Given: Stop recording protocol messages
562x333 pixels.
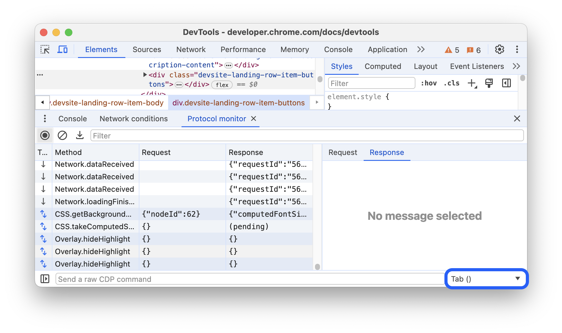Looking at the screenshot, I should (45, 135).
